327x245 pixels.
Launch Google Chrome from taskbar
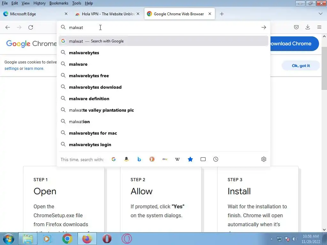(67, 239)
